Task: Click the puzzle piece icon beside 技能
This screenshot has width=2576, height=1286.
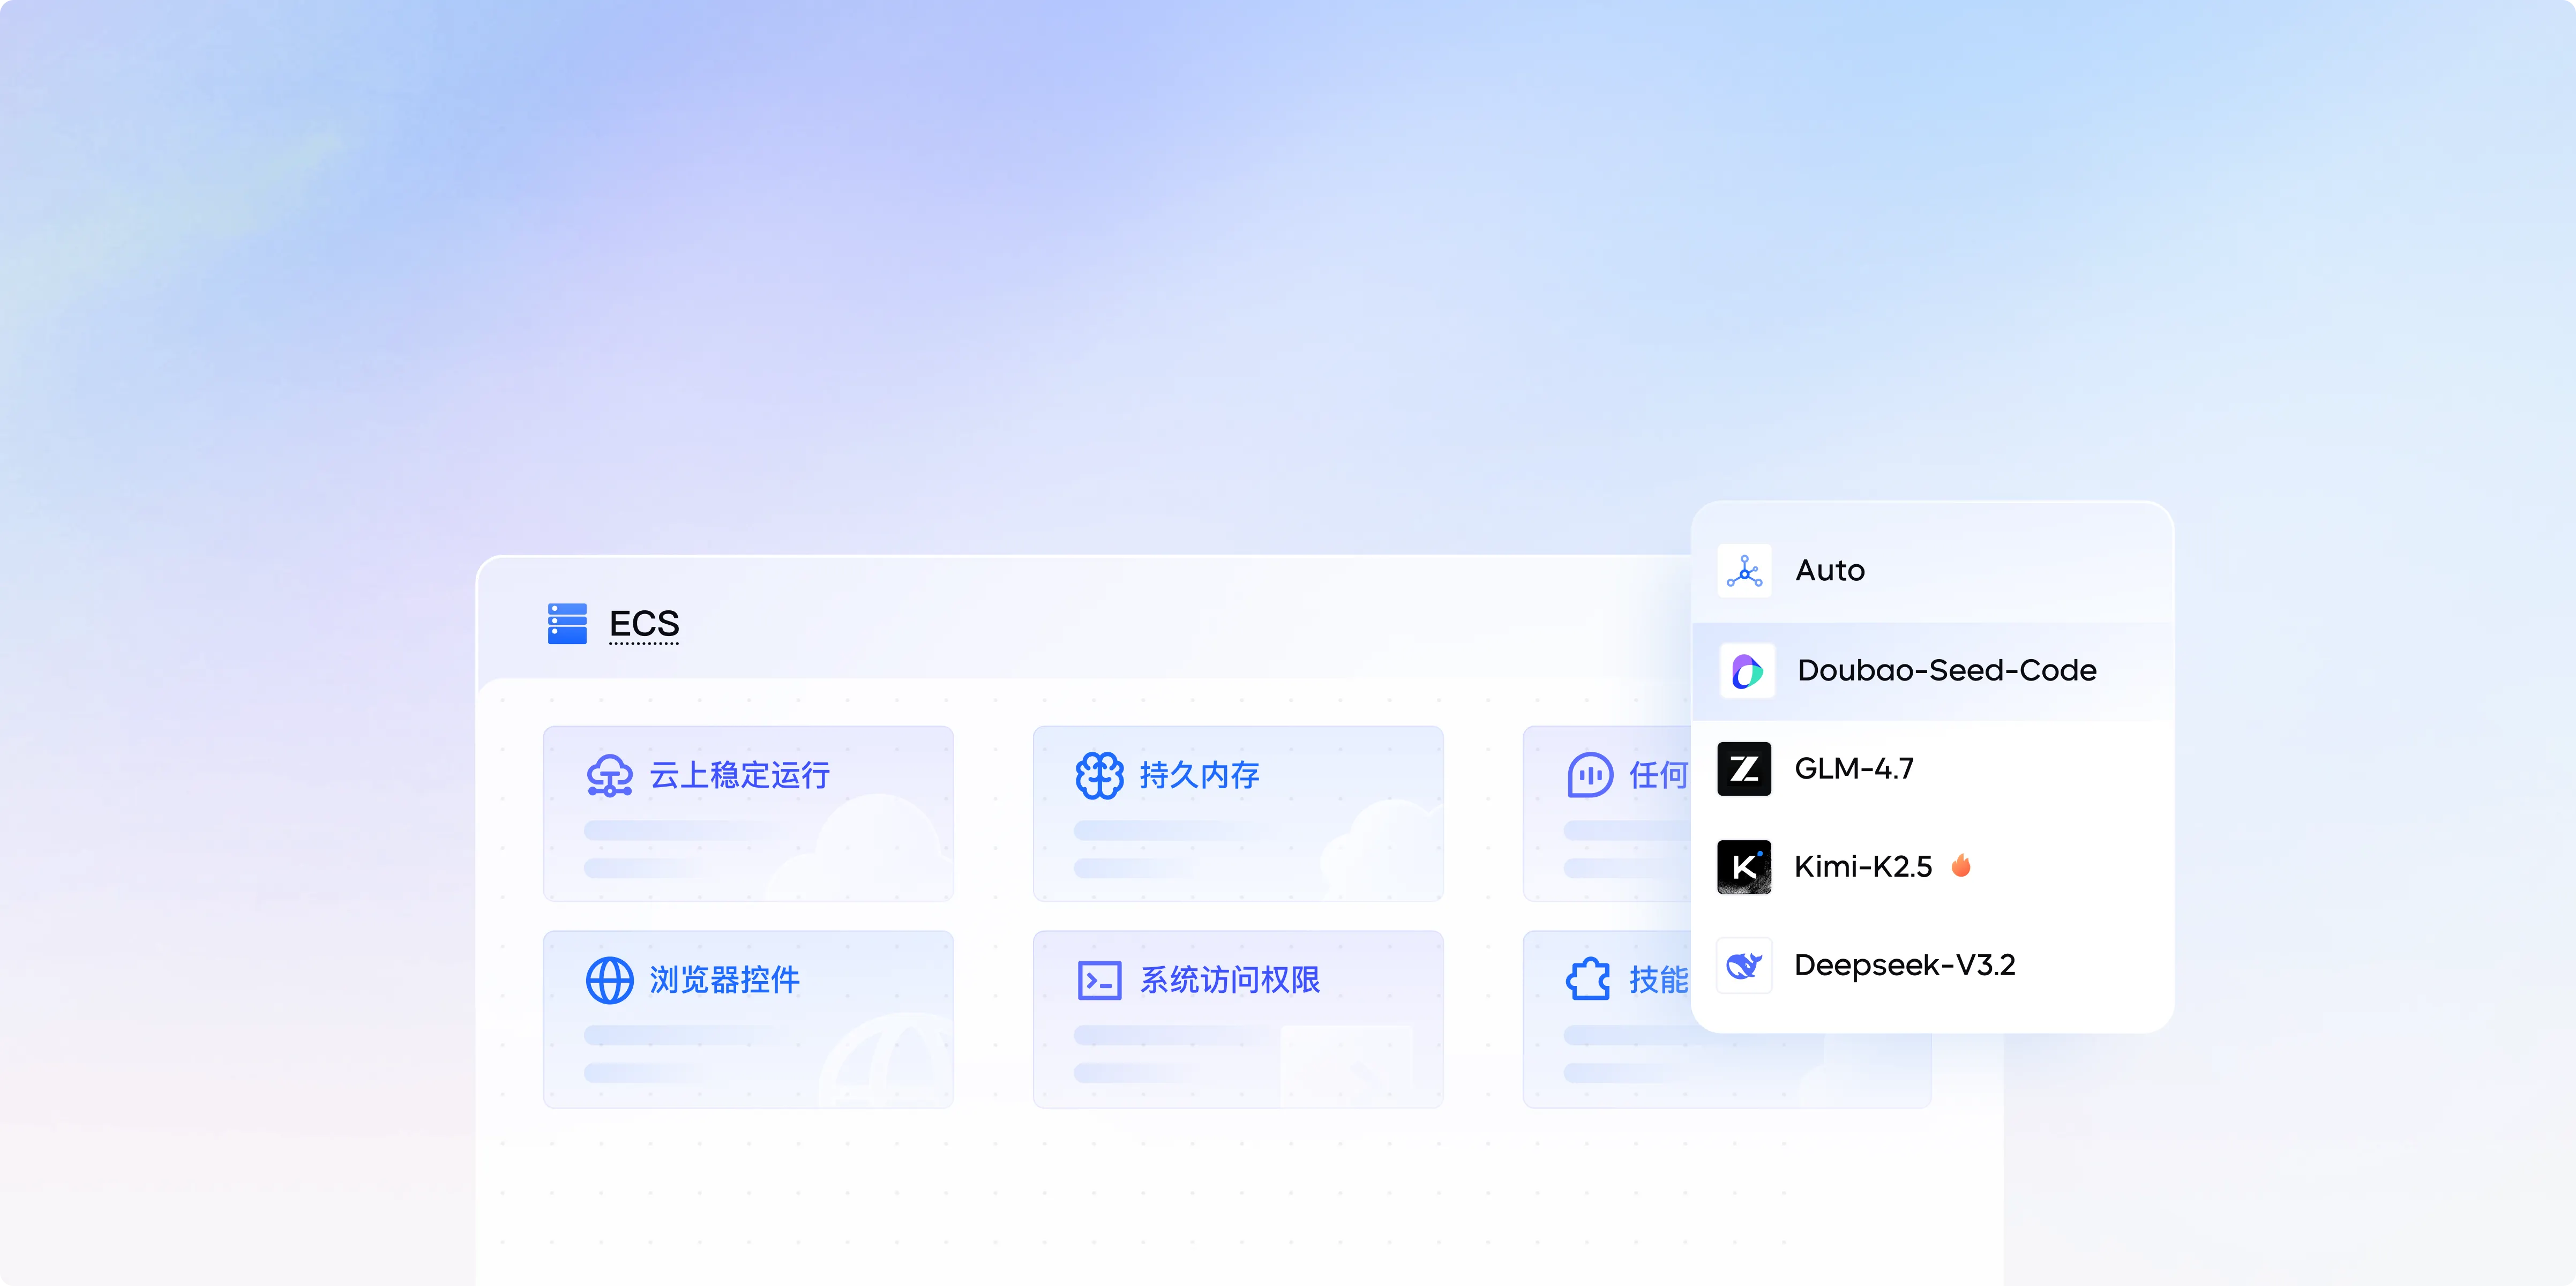Action: pos(1588,980)
